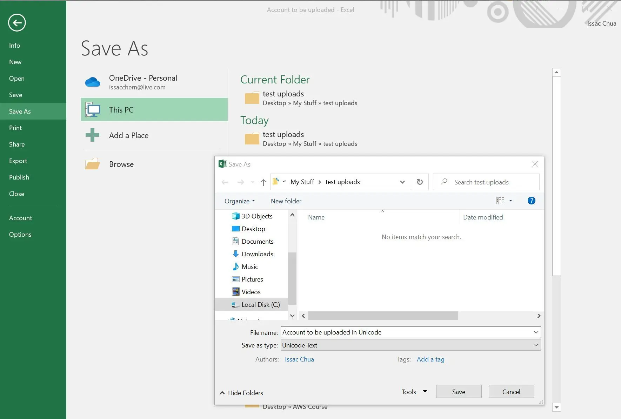Choose Close in backstage menu
Viewport: 621px width, 419px height.
click(17, 194)
